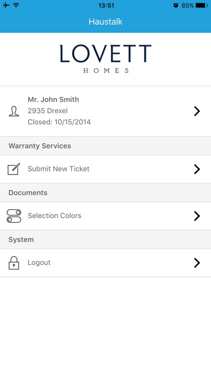Expand Mr. John Smith chevron arrow
This screenshot has height=375, width=211.
197,111
